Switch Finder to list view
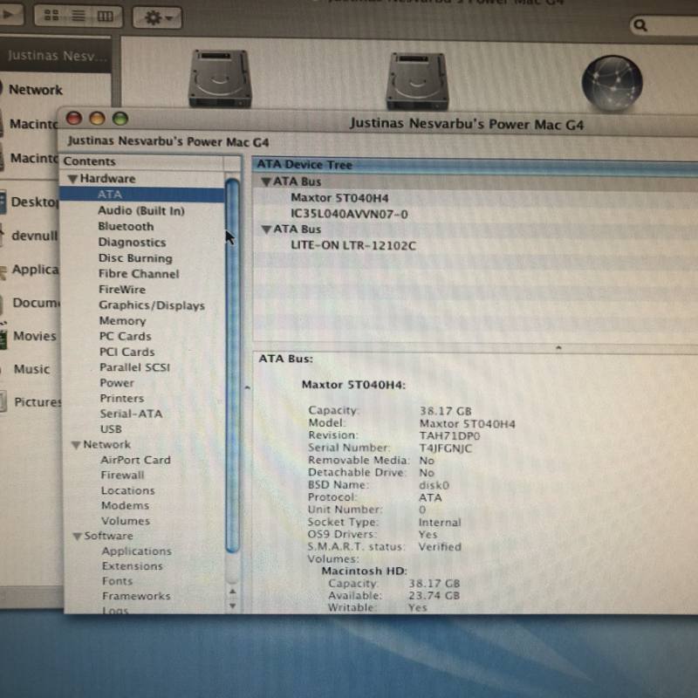 coord(79,16)
